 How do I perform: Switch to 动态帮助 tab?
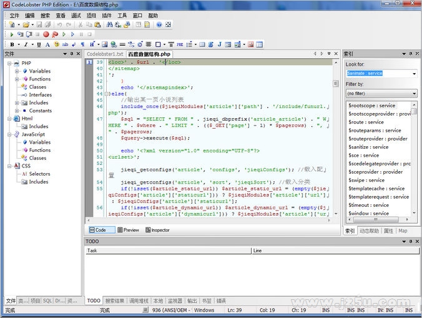click(x=369, y=231)
